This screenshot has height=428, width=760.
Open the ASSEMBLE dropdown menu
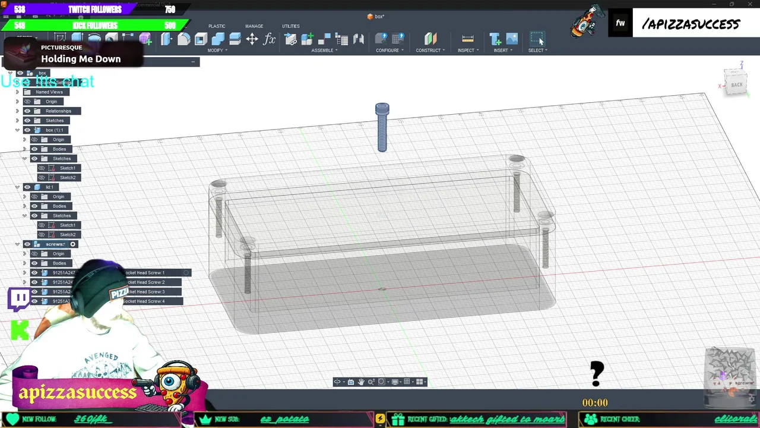(x=324, y=51)
